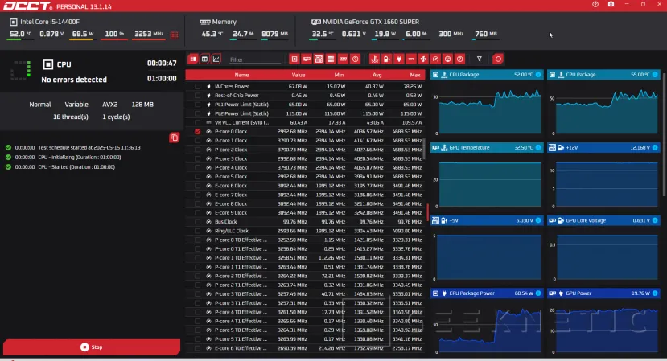The height and width of the screenshot is (361, 667).
Task: Show only frequency gauge sensors
Action: (435, 59)
